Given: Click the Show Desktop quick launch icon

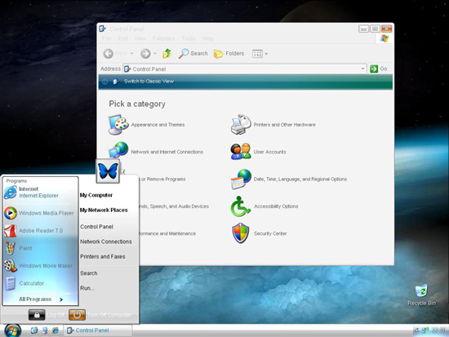Looking at the screenshot, I should click(x=34, y=330).
